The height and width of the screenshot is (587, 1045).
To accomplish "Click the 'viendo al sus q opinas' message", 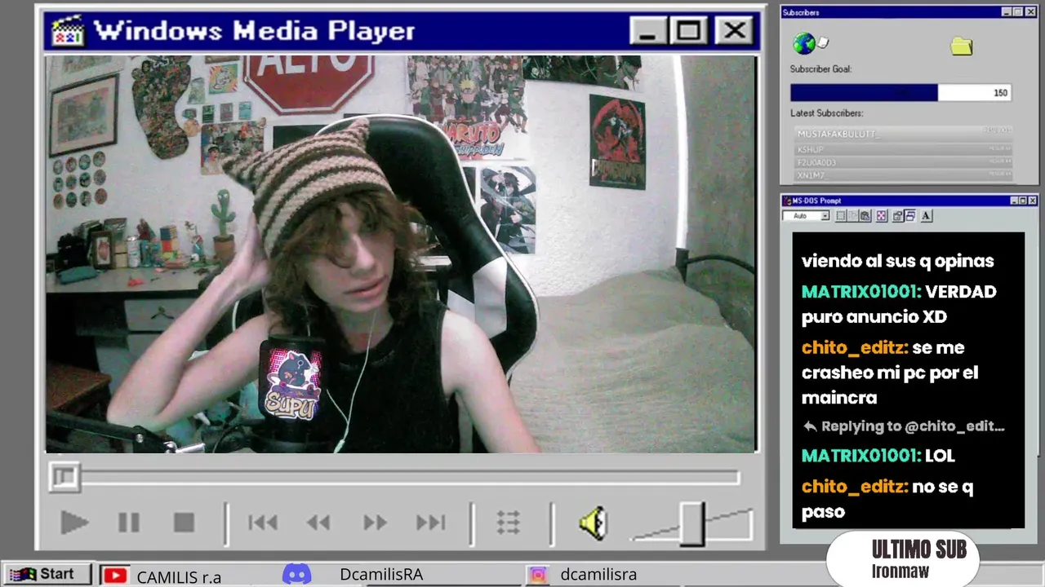I will tap(897, 262).
